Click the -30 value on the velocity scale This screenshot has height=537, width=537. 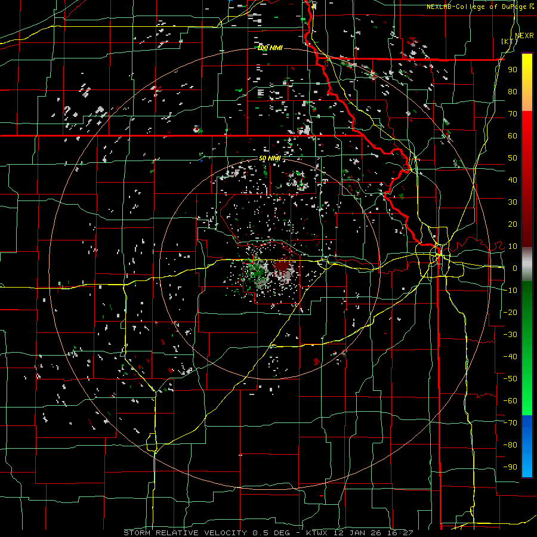pyautogui.click(x=510, y=335)
